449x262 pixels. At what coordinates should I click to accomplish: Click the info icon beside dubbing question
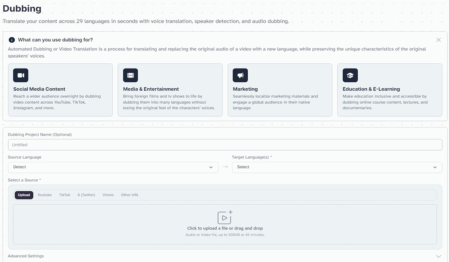(x=12, y=40)
